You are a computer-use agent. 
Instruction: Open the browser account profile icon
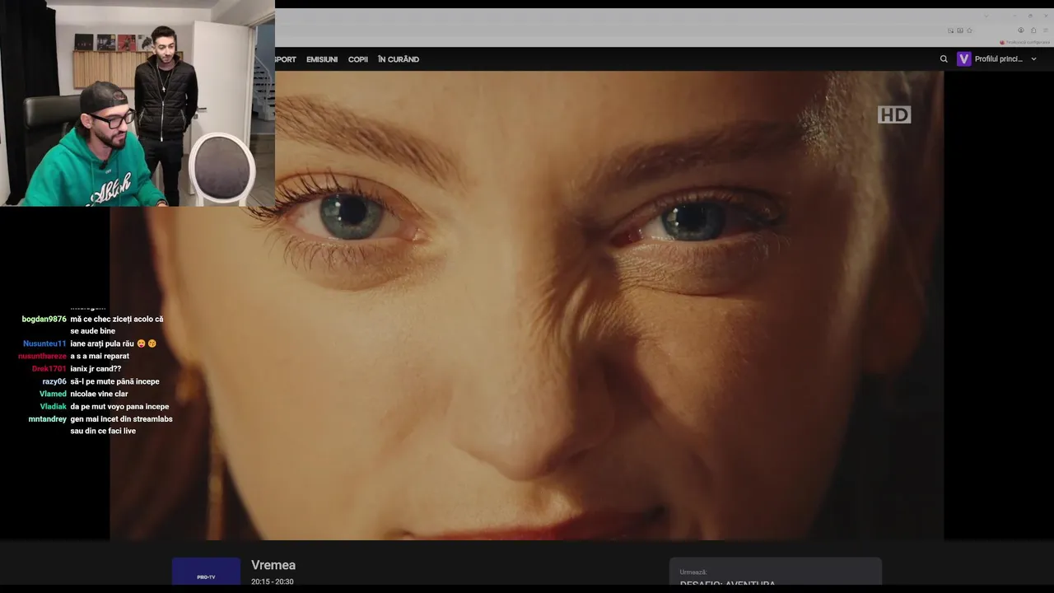[x=1021, y=30]
